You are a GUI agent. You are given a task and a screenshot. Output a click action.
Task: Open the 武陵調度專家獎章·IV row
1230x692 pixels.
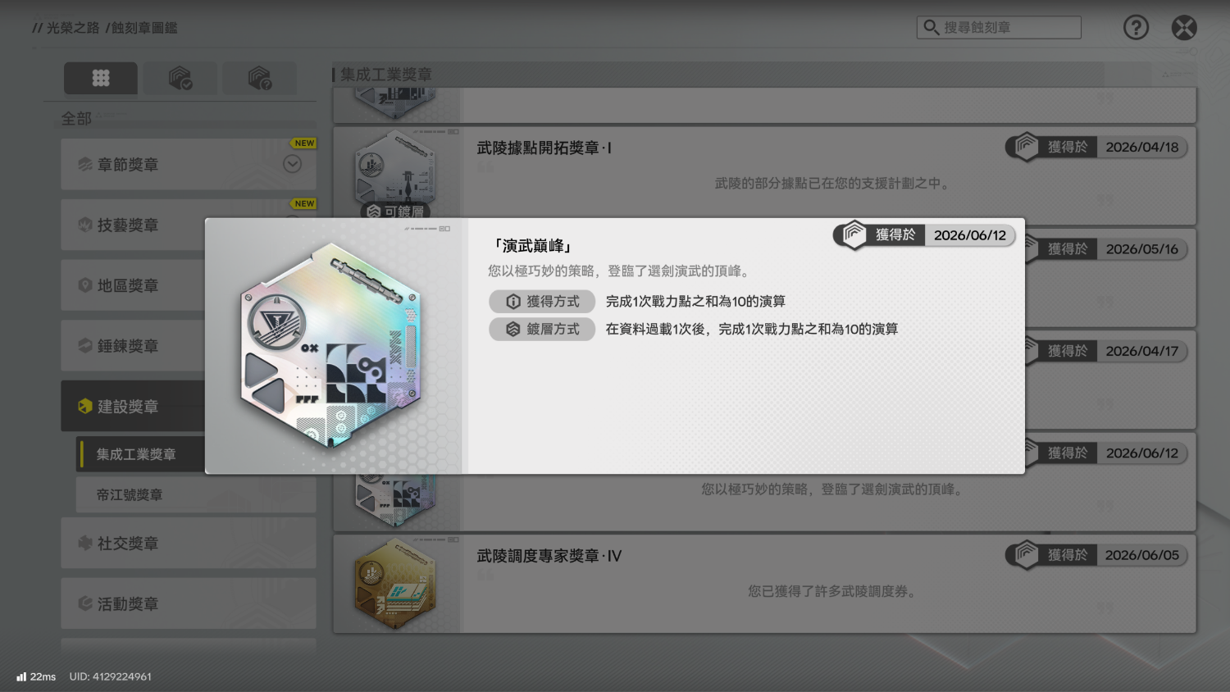(x=764, y=584)
